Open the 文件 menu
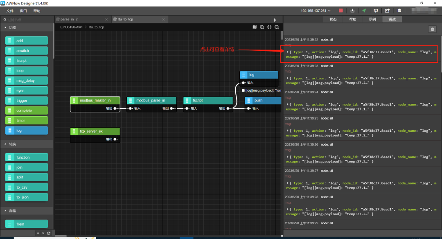The height and width of the screenshot is (239, 442). point(10,11)
